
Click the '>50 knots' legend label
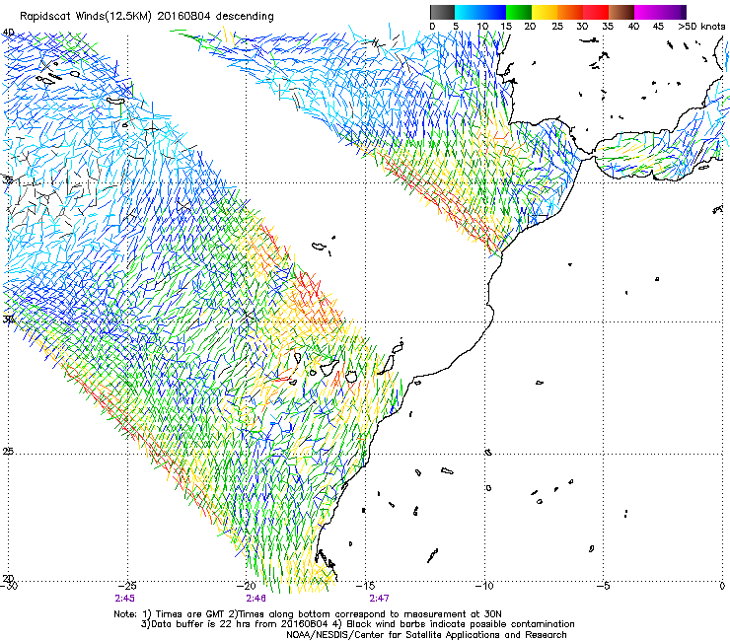[701, 27]
